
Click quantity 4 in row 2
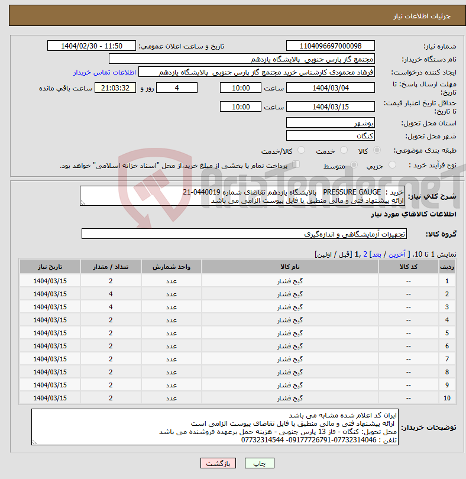click(111, 294)
